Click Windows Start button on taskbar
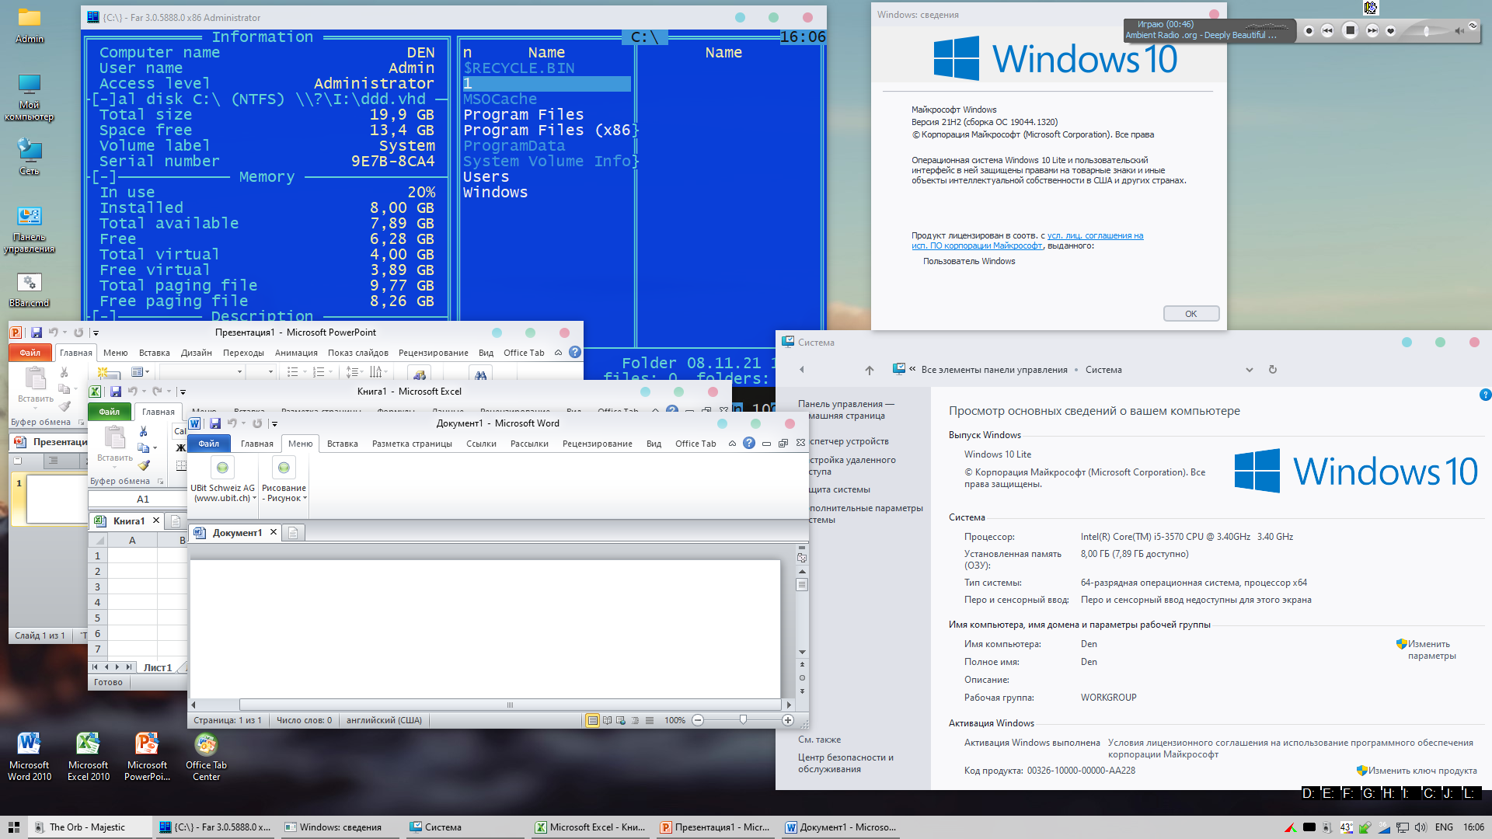The height and width of the screenshot is (839, 1492). pyautogui.click(x=13, y=827)
